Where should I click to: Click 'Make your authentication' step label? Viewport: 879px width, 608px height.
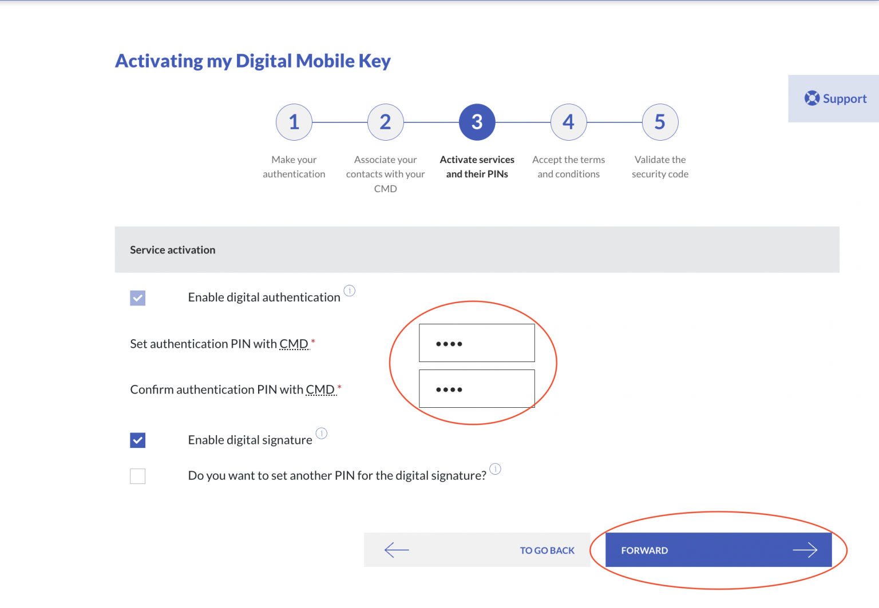coord(294,167)
